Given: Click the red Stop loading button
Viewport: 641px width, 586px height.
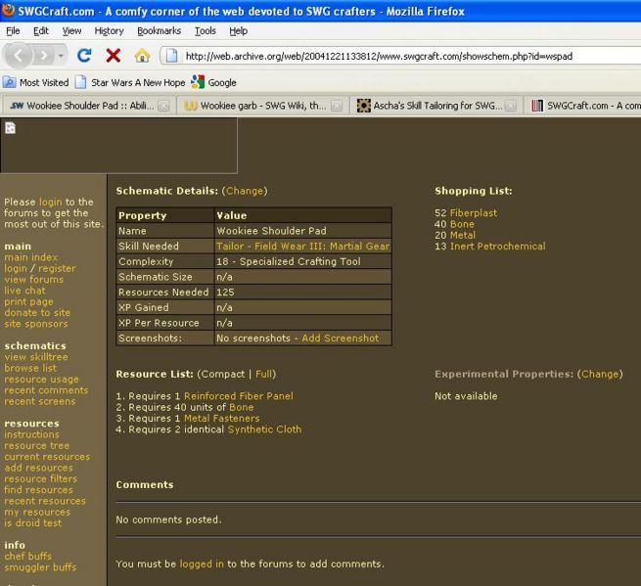Looking at the screenshot, I should click(x=113, y=56).
